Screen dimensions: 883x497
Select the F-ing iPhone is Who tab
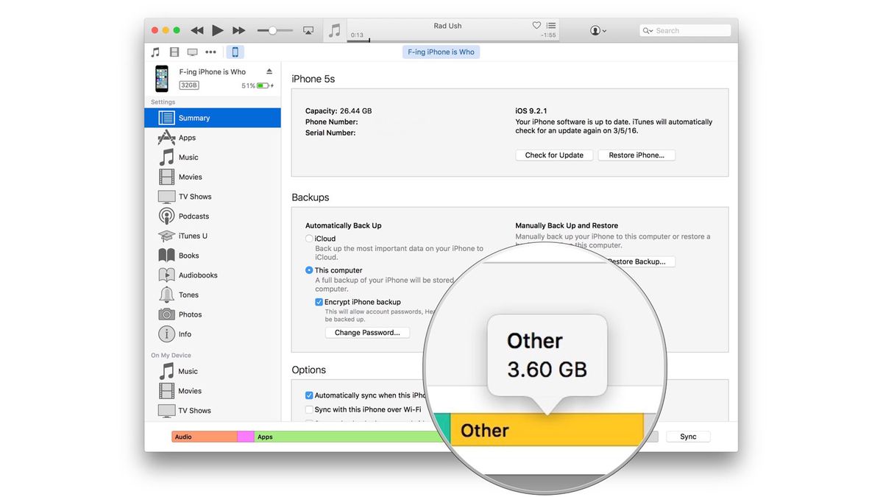tap(441, 52)
